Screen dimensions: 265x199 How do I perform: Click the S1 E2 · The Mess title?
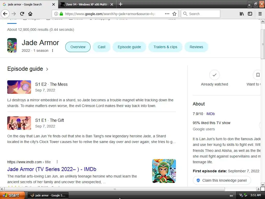tap(51, 84)
